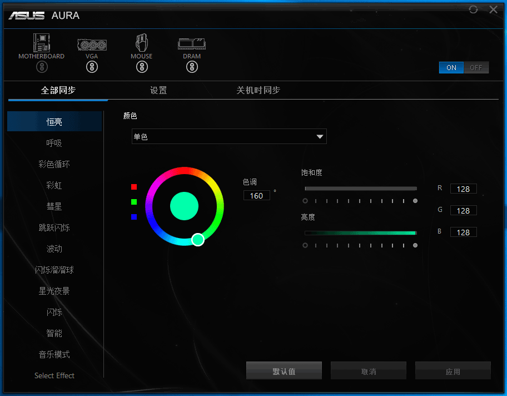Click the G value input field
507x396 pixels.
(463, 211)
